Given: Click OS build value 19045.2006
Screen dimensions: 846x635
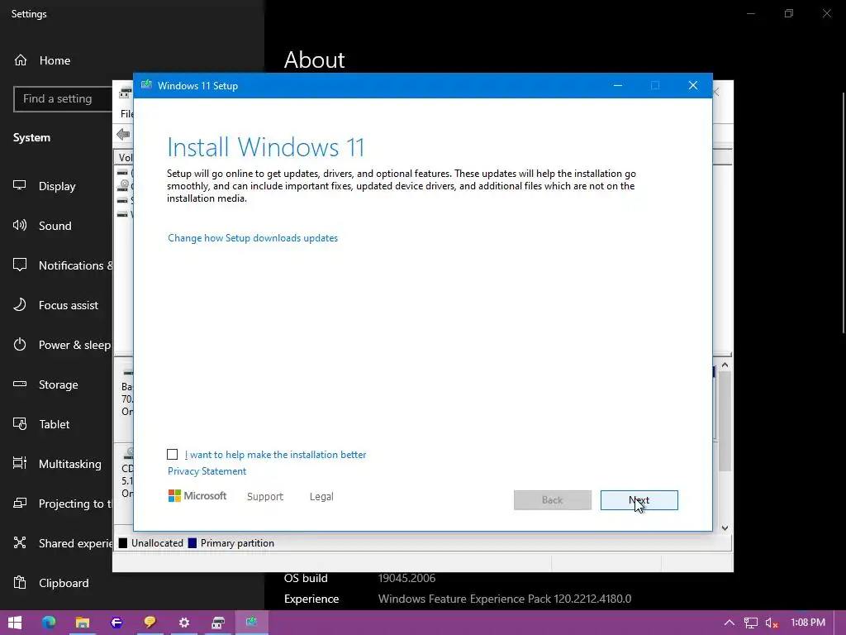Looking at the screenshot, I should pyautogui.click(x=406, y=578).
